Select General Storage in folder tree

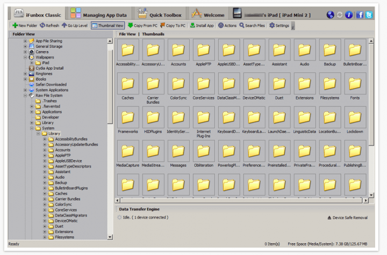click(49, 46)
